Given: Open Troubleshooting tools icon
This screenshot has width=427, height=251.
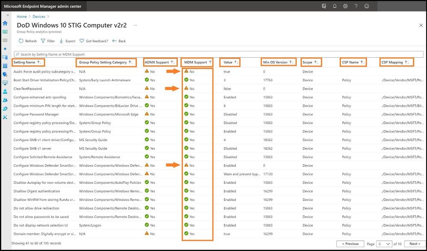Looking at the screenshot, I should tap(5, 117).
